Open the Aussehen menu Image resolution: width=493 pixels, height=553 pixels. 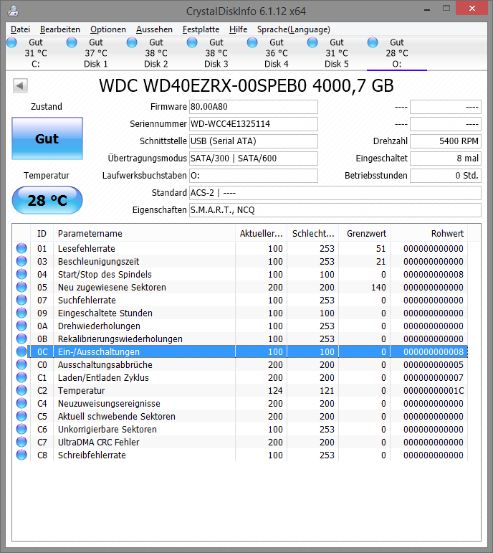[154, 29]
